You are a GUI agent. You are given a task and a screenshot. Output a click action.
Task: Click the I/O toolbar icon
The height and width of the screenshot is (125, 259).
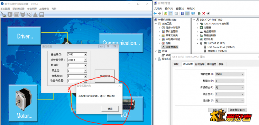coord(29,15)
